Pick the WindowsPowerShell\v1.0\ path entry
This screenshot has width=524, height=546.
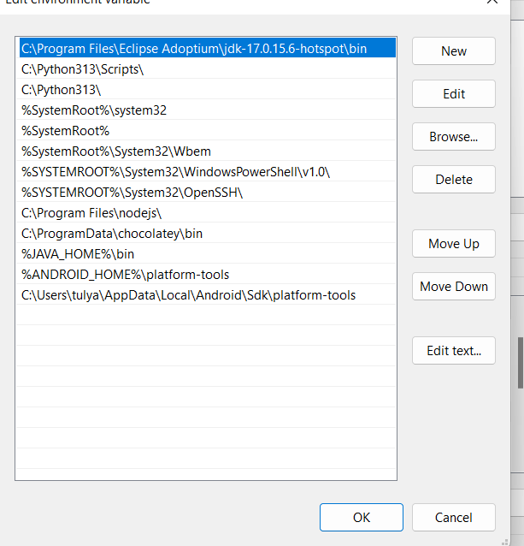click(175, 172)
